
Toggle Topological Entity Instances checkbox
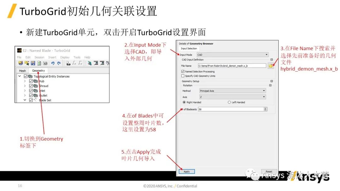(x=25, y=76)
